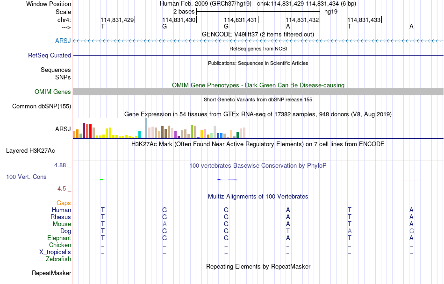Viewport: 444px width, 284px height.
Task: Click 100 vertebrates Basewise Conservation by PhyloP title
Action: tap(258, 166)
